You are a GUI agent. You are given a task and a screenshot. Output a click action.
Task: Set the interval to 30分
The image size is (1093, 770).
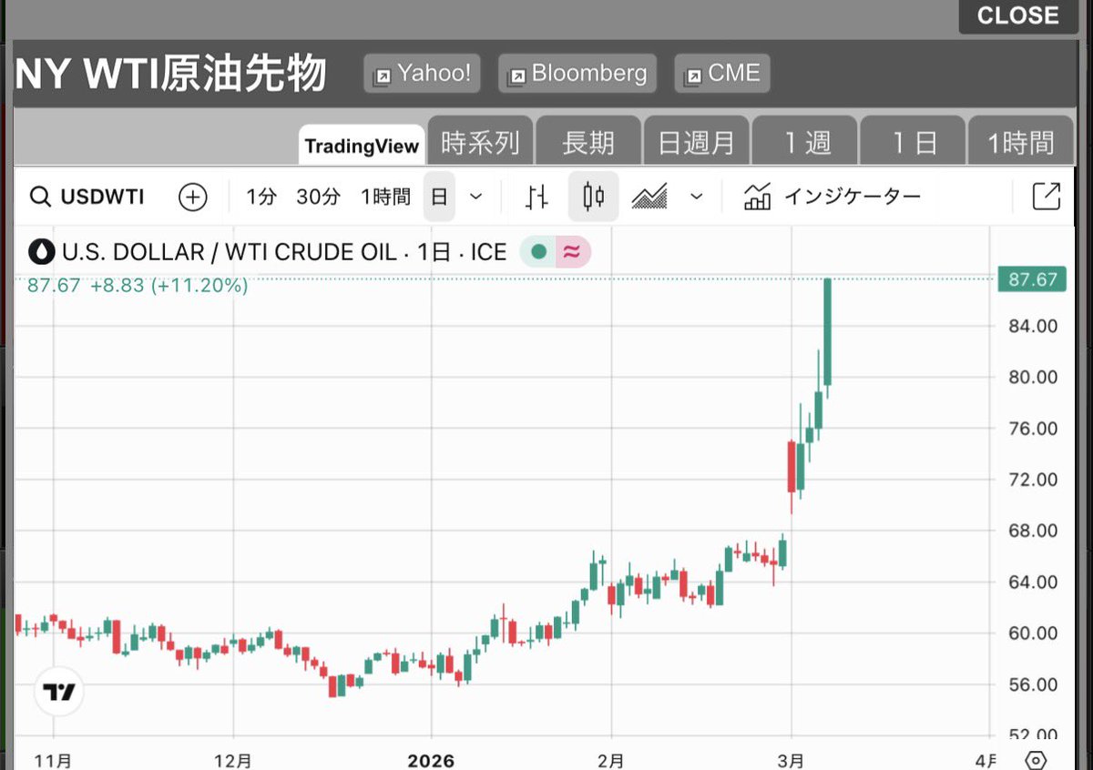(x=318, y=197)
